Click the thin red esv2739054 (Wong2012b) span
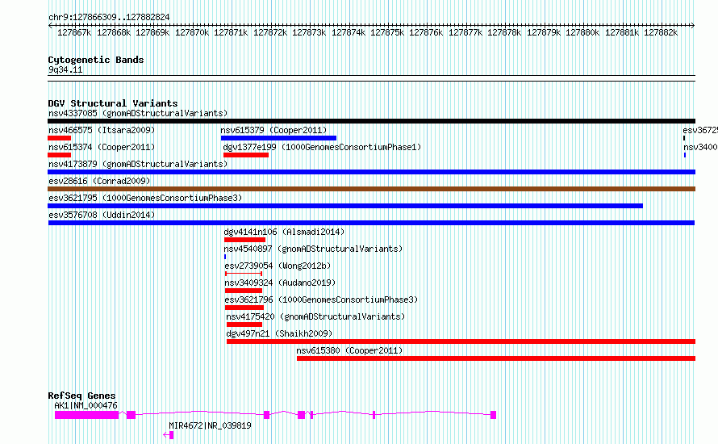This screenshot has height=444, width=718. [x=244, y=274]
